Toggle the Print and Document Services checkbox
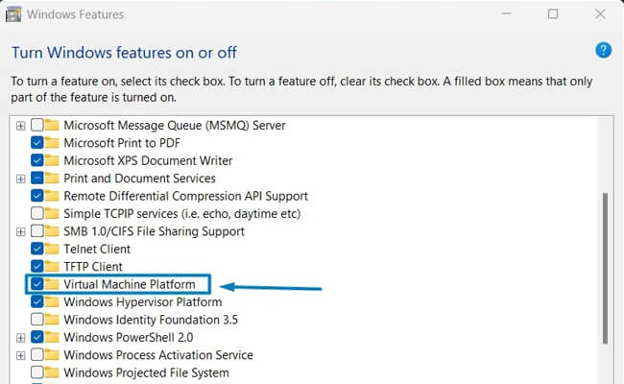This screenshot has width=624, height=384. tap(37, 178)
